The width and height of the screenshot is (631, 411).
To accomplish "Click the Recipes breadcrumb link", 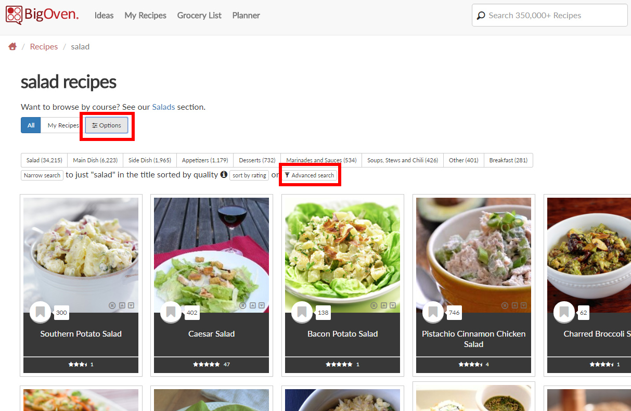I will point(44,47).
